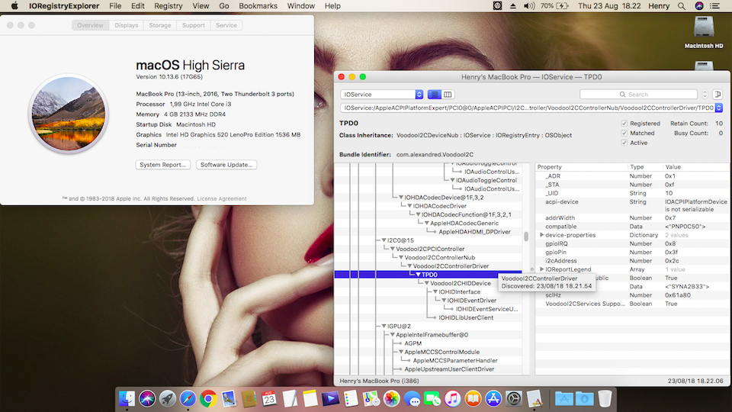Switch to the column browser view button
The image size is (732, 412).
point(448,95)
